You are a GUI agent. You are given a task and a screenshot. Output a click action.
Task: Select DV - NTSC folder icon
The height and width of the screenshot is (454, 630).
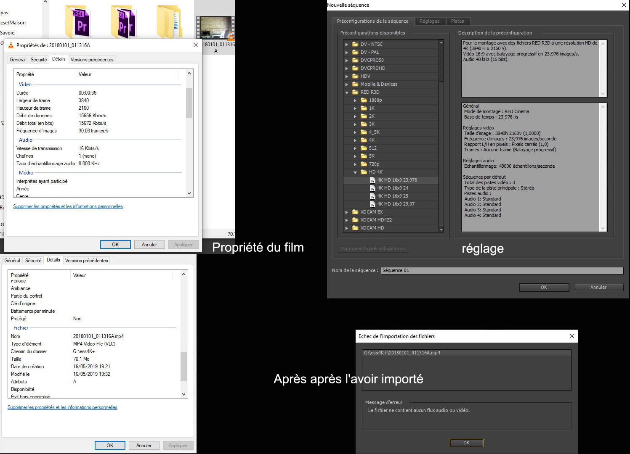point(355,44)
